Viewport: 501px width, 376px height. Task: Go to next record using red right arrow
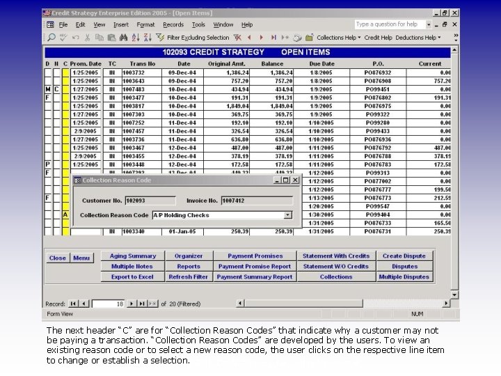pos(262,38)
